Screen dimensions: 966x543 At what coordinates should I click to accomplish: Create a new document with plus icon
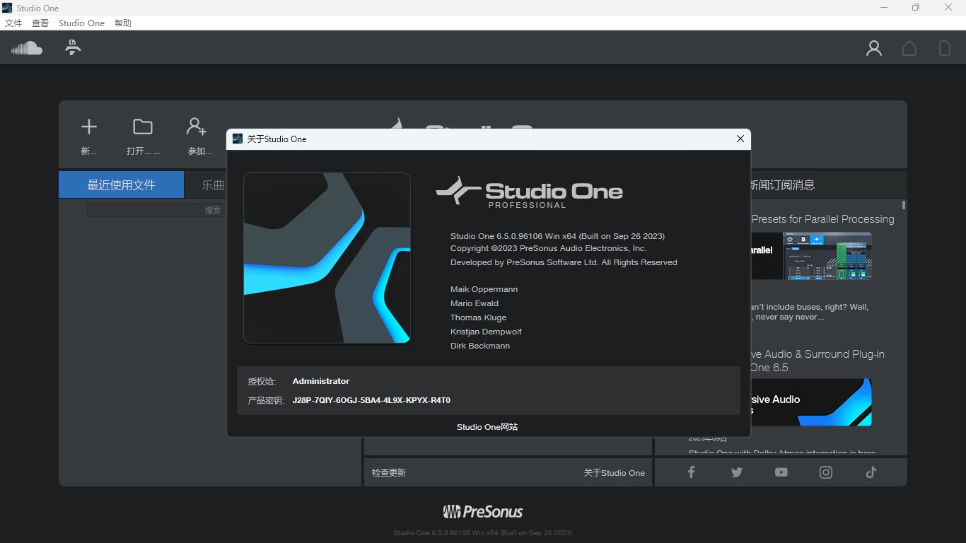[x=89, y=127]
